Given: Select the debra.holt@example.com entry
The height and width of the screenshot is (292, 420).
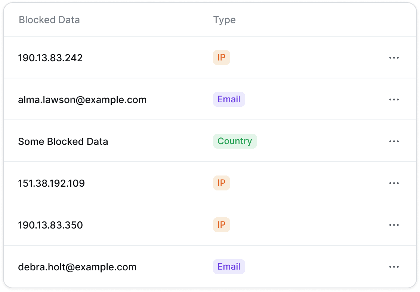Looking at the screenshot, I should 77,267.
